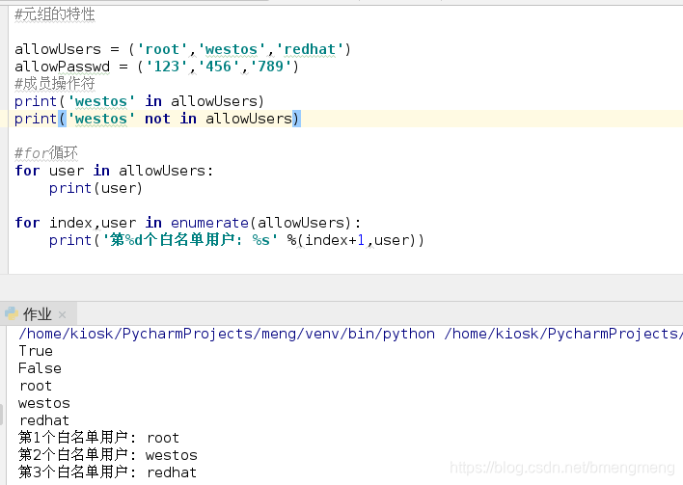This screenshot has width=683, height=485.
Task: Click the #成员操作符 comment
Action: [54, 84]
